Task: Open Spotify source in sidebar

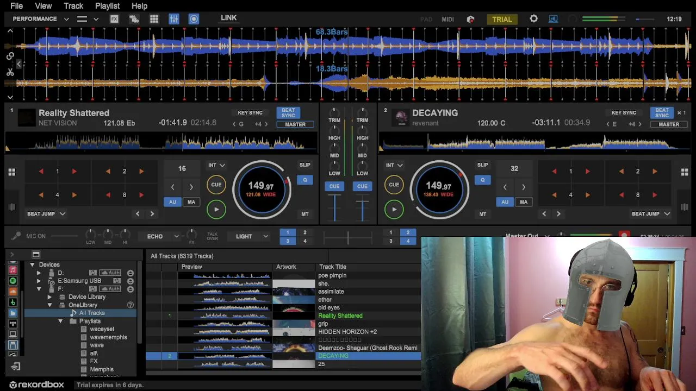Action: [13, 281]
